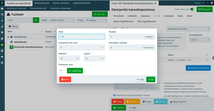The image size is (214, 111).
Task: Open Varastoresurssit tab
Action: click(38, 8)
